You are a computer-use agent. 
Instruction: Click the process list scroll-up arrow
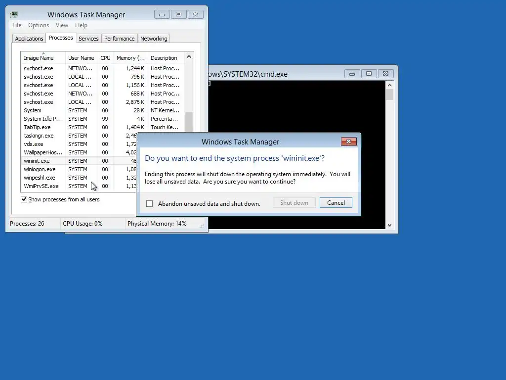[189, 56]
